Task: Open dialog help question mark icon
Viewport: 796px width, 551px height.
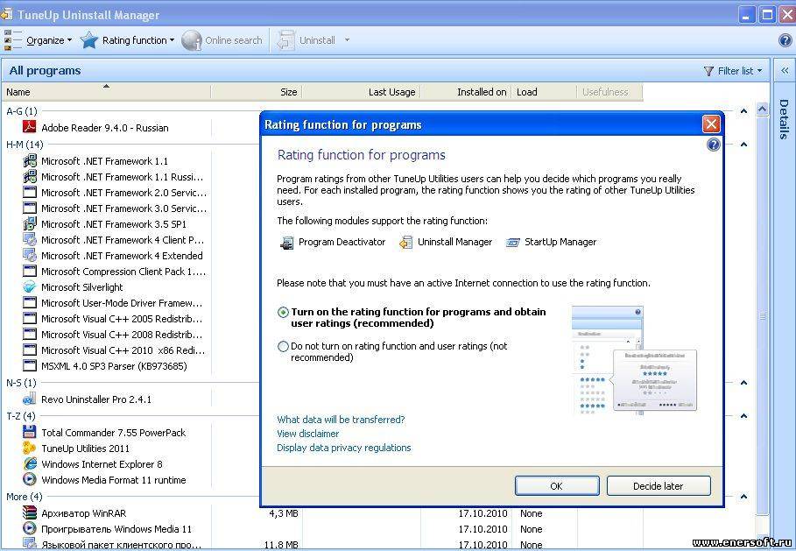Action: coord(714,145)
